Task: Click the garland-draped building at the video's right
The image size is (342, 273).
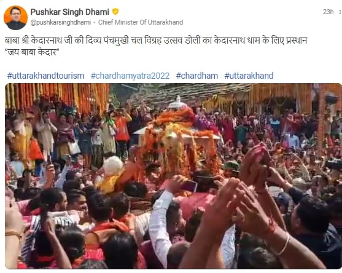Action: coord(295,98)
